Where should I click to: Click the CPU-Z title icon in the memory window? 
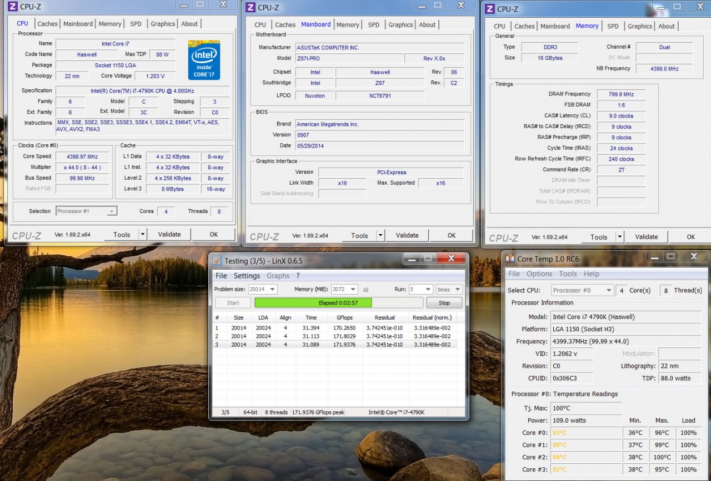point(489,8)
